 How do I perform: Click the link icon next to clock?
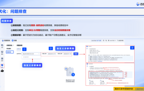pyautogui.click(x=106, y=40)
